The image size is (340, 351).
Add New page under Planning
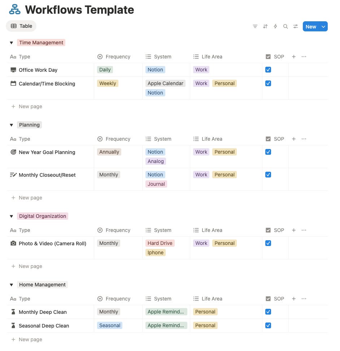pos(26,198)
